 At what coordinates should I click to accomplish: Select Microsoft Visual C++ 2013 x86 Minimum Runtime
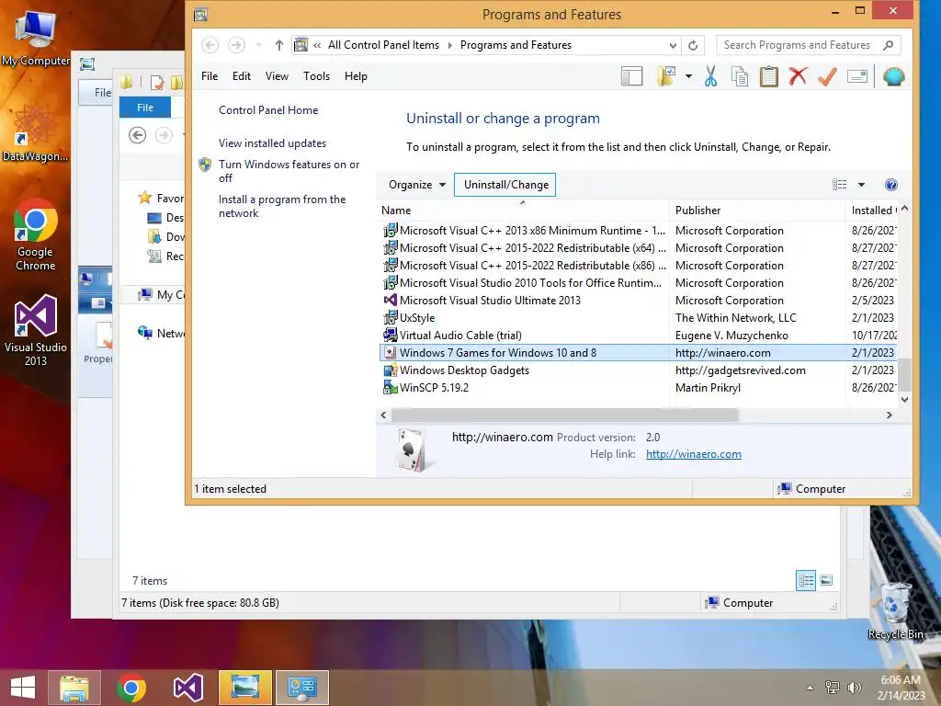click(638, 231)
